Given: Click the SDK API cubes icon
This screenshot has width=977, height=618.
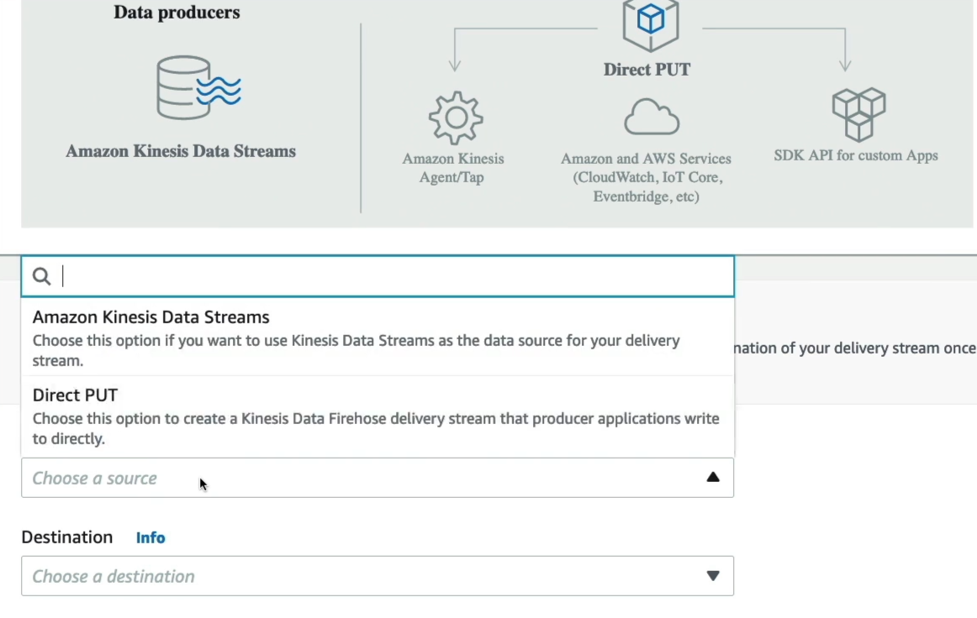Looking at the screenshot, I should (x=858, y=114).
